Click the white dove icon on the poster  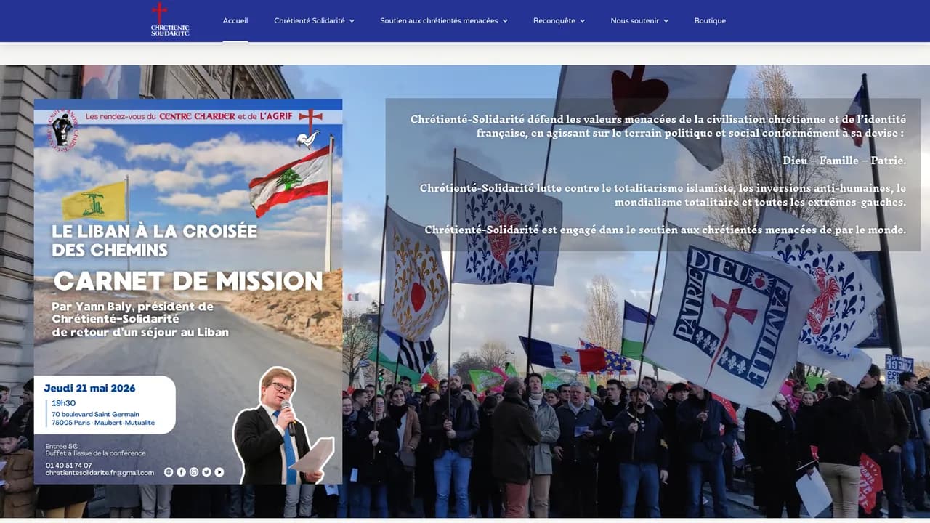(x=308, y=138)
